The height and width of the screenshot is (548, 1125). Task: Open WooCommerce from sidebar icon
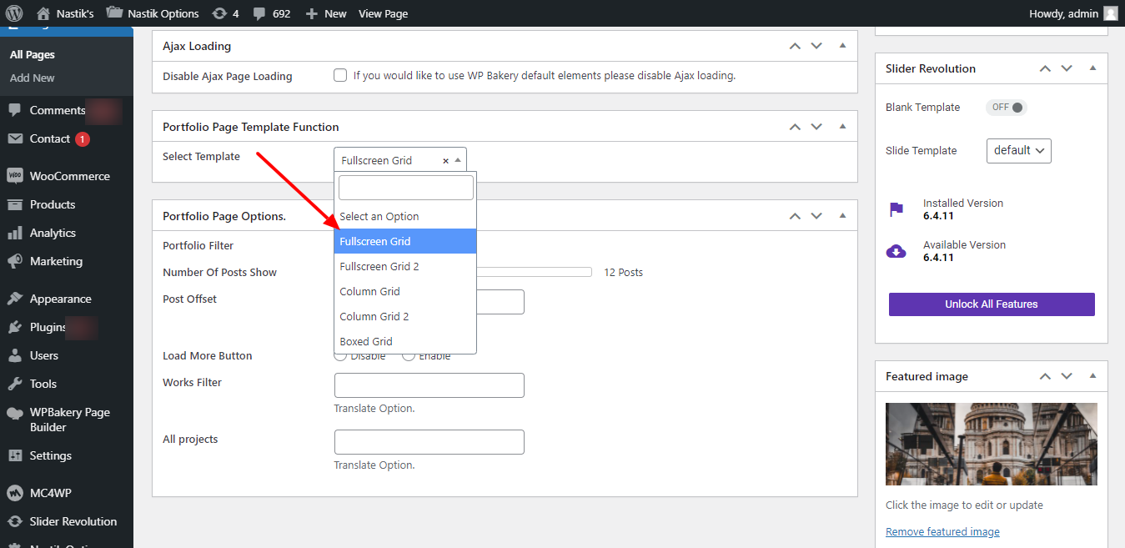coord(14,176)
